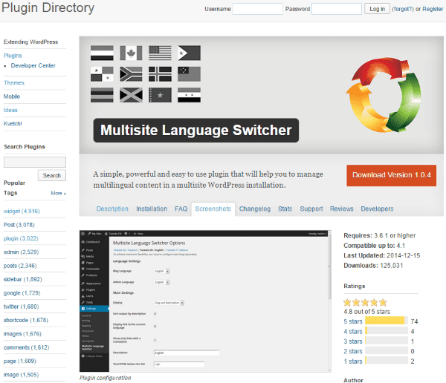The width and height of the screenshot is (446, 383).
Task: Click Download Version 1.0.4 button
Action: [x=391, y=176]
